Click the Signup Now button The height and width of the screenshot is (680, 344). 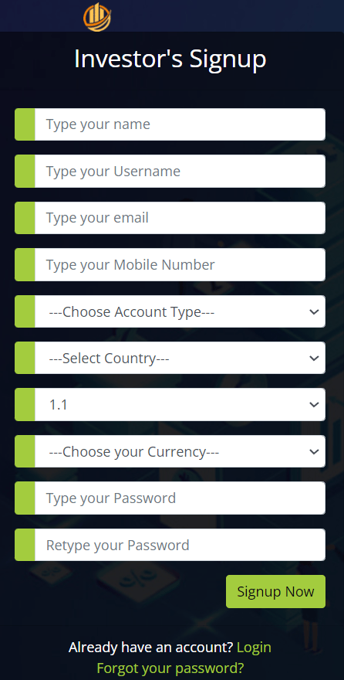275,592
